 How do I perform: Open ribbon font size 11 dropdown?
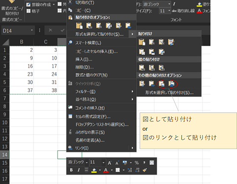point(169,11)
